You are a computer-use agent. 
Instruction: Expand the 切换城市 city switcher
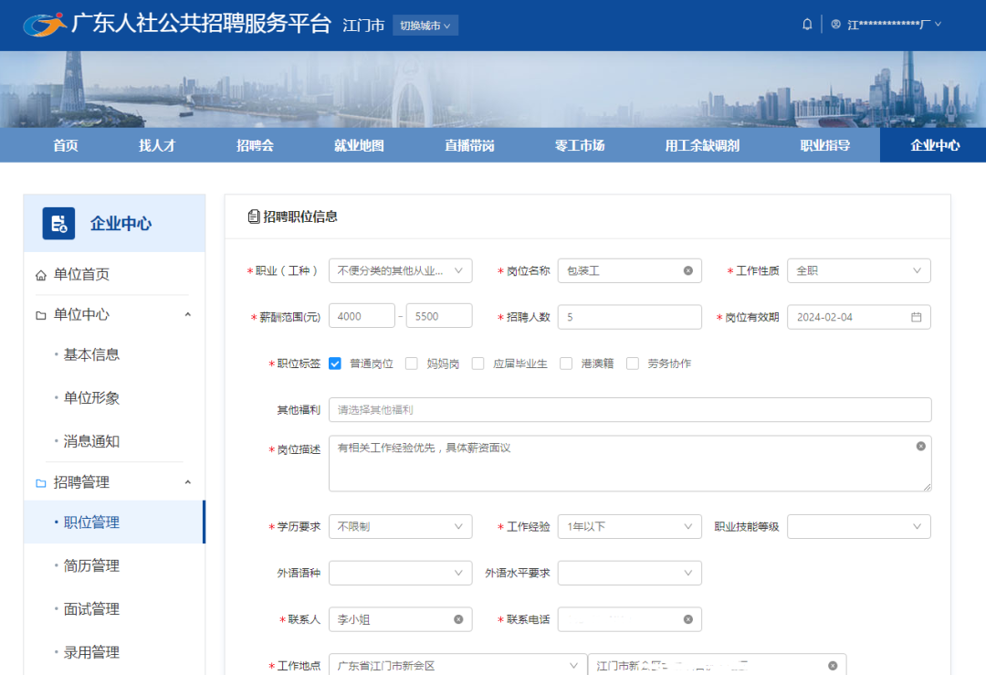(x=425, y=26)
